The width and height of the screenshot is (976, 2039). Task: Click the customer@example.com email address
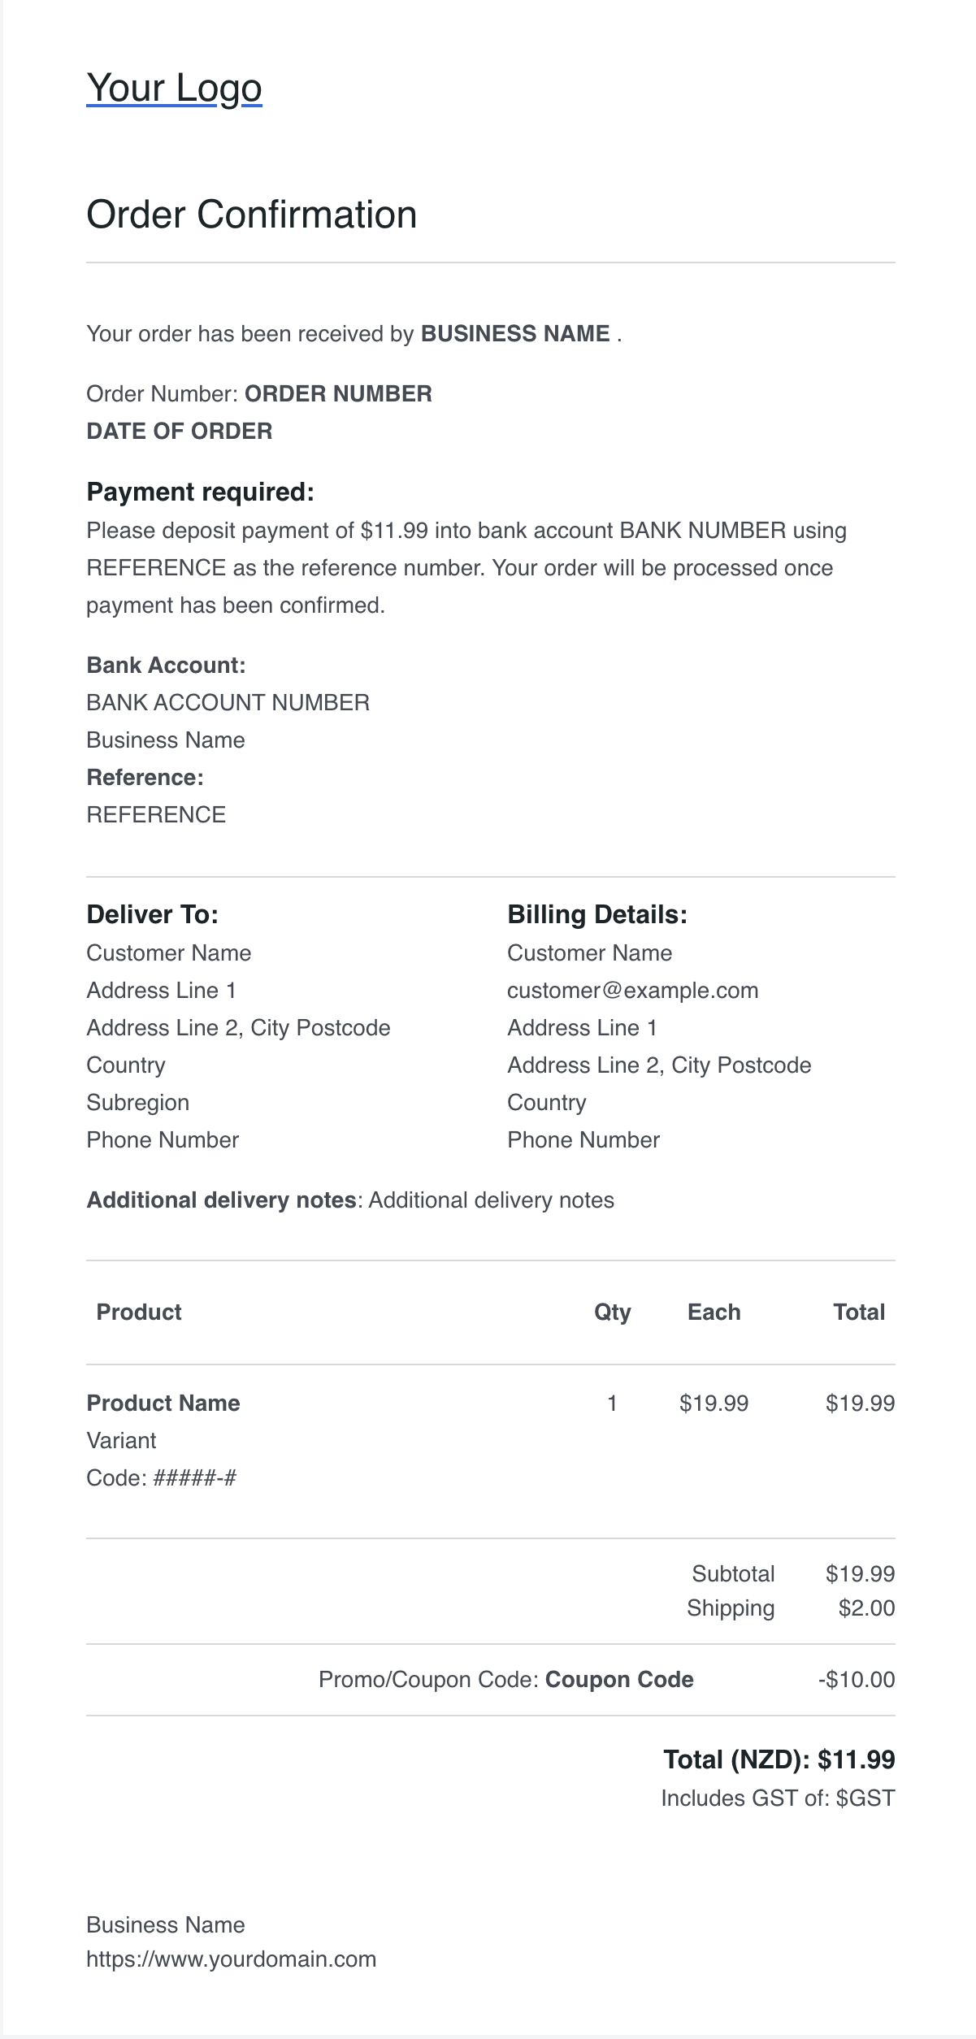633,991
